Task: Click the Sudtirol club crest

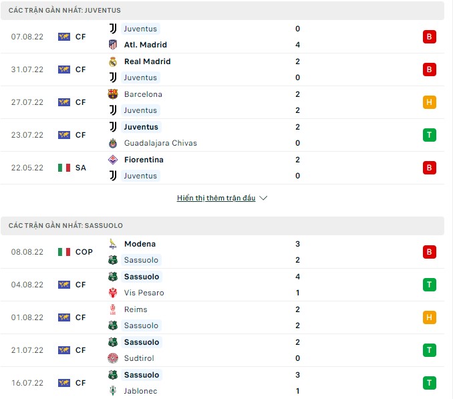Action: coord(113,358)
